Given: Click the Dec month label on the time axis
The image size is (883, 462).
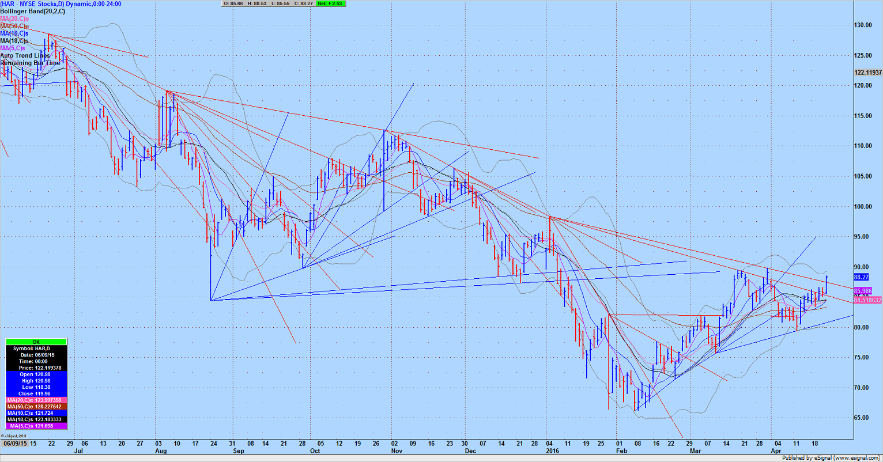Looking at the screenshot, I should point(471,451).
